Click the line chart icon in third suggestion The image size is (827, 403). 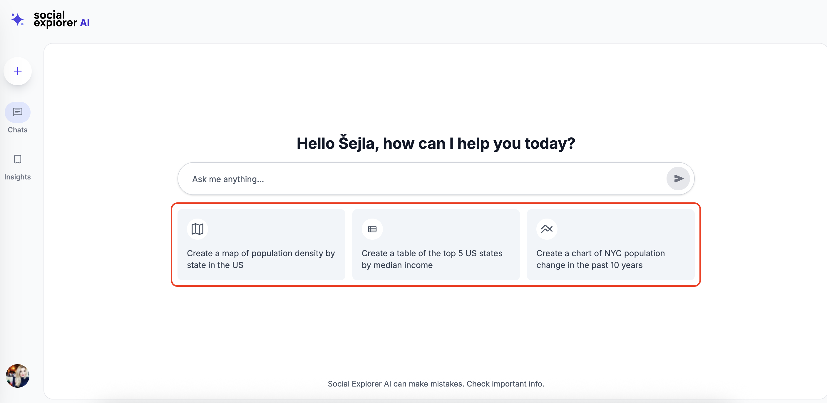click(546, 229)
